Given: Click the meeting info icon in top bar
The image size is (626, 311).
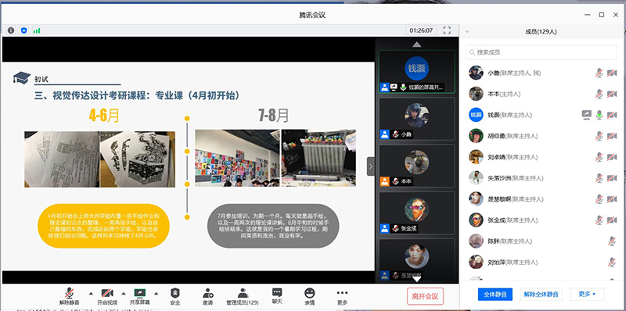Looking at the screenshot, I should click(11, 30).
